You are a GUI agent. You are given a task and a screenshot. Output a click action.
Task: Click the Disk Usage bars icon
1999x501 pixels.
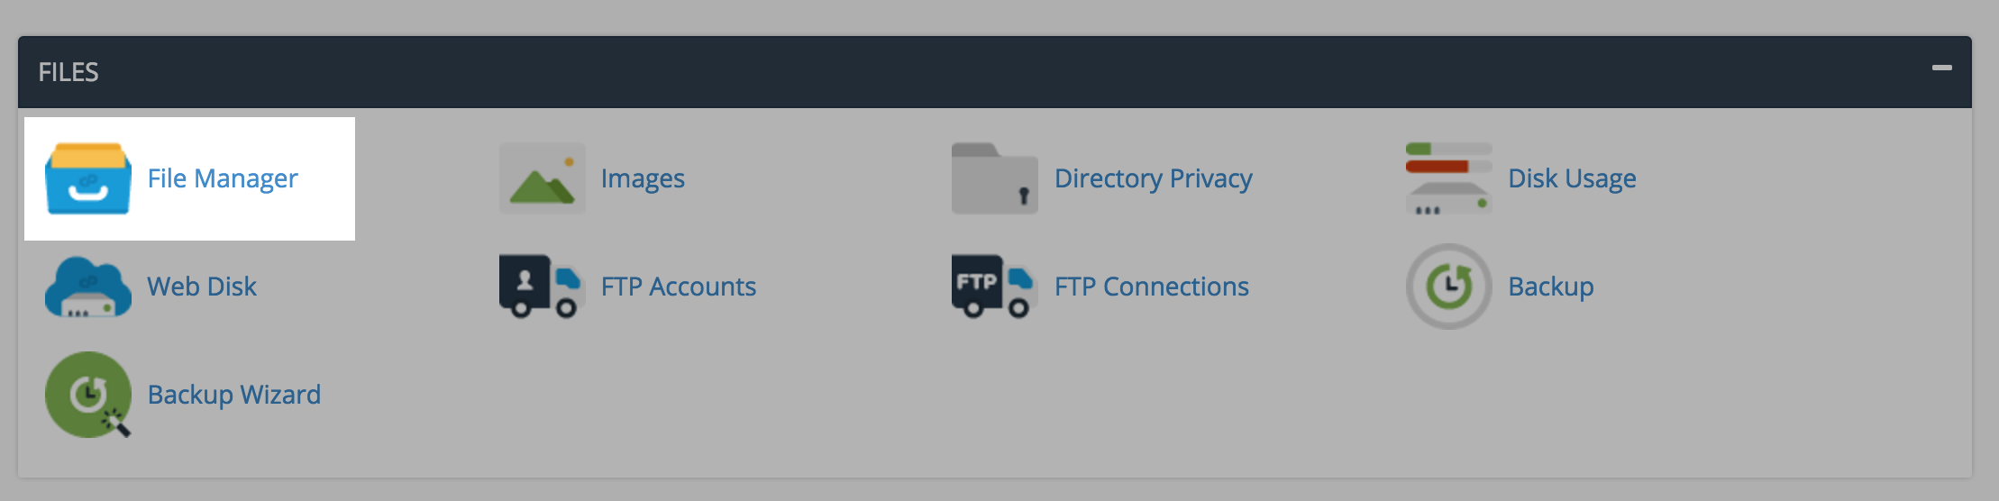pos(1449,178)
